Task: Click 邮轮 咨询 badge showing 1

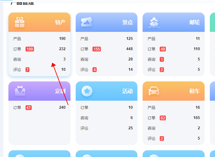Action: [x=162, y=60]
